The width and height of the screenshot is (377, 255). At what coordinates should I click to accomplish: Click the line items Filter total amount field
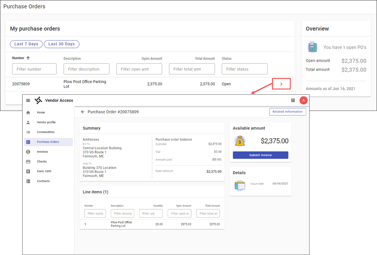[x=208, y=213]
